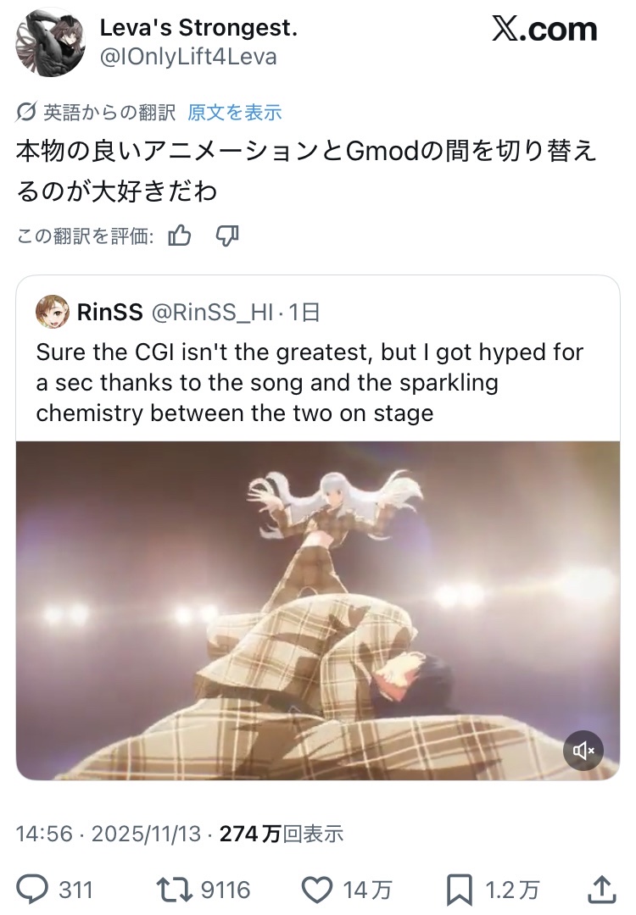The height and width of the screenshot is (915, 636).
Task: Click the 14:56 2025/11/13 timestamp
Action: pyautogui.click(x=108, y=834)
